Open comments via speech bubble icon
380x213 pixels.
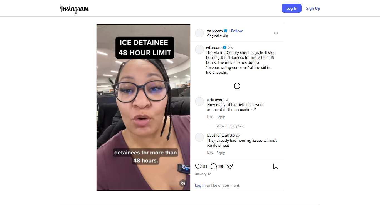point(214,166)
